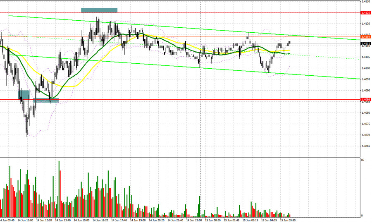Click the 14 Jun 23:00 time label
Image resolution: width=372 pixels, height=223 pixels.
pos(194,221)
